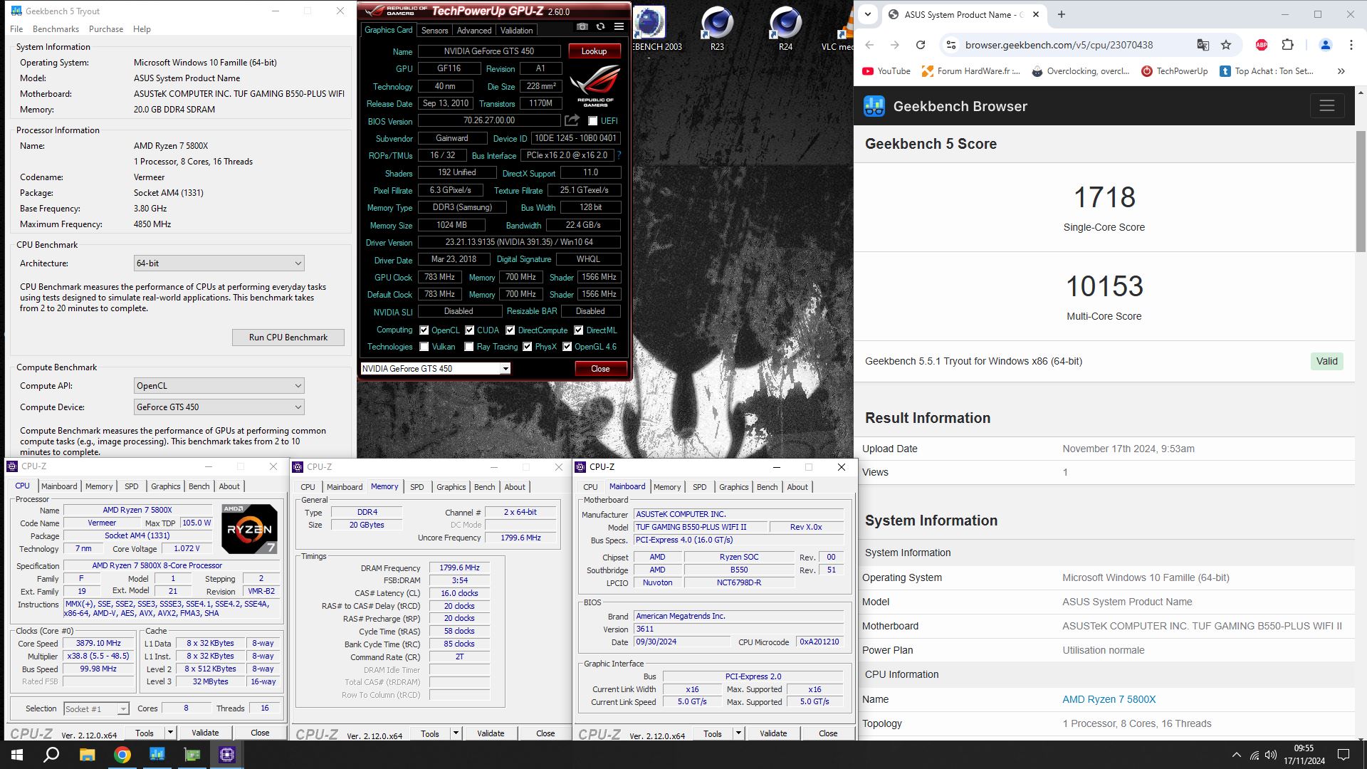The image size is (1367, 769).
Task: Open the Purchase menu in Geekbench 5
Action: click(106, 29)
